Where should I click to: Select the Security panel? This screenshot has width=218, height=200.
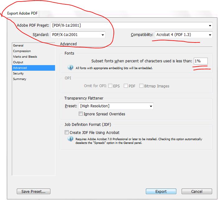tap(33, 73)
